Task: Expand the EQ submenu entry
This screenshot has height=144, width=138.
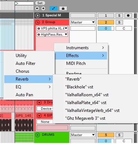Action: coord(28,87)
